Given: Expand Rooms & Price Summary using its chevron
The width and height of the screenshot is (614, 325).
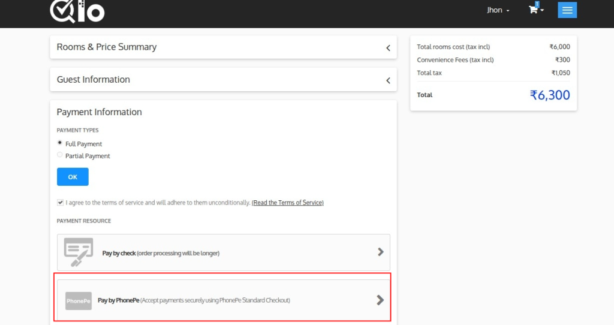Looking at the screenshot, I should [388, 47].
